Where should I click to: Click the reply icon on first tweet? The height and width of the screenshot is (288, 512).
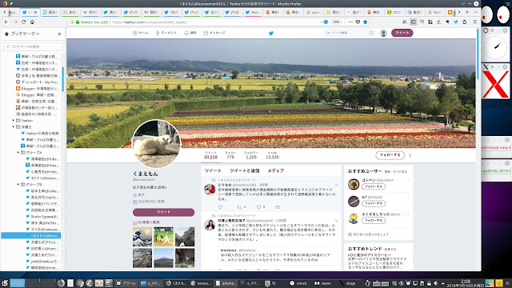click(x=220, y=207)
